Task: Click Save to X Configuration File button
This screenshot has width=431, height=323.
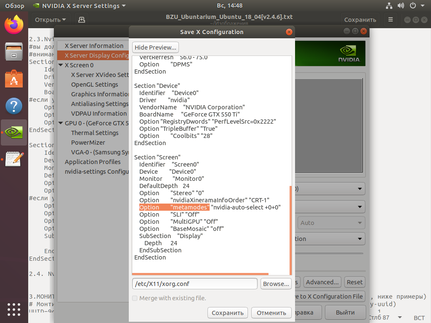Action: (330, 297)
